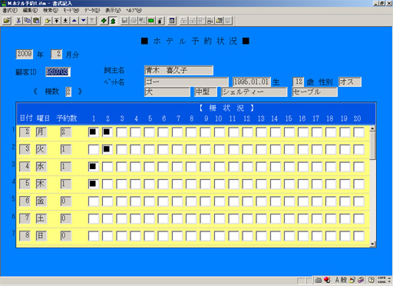Viewport: 393px width, 286px height.
Task: Click the first green arrow toolbar icon
Action: 104,21
